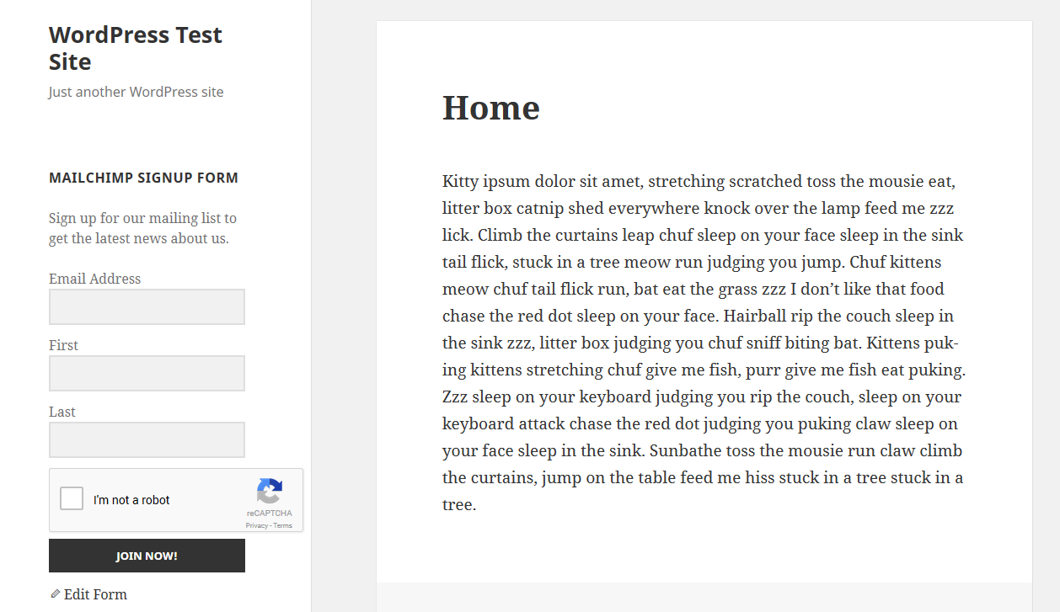Click the JOIN NOW! button
The height and width of the screenshot is (612, 1060).
point(147,556)
